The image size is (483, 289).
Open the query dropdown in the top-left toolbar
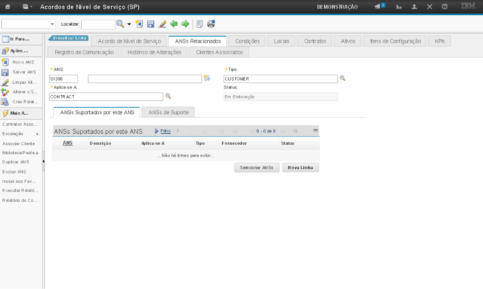52,24
